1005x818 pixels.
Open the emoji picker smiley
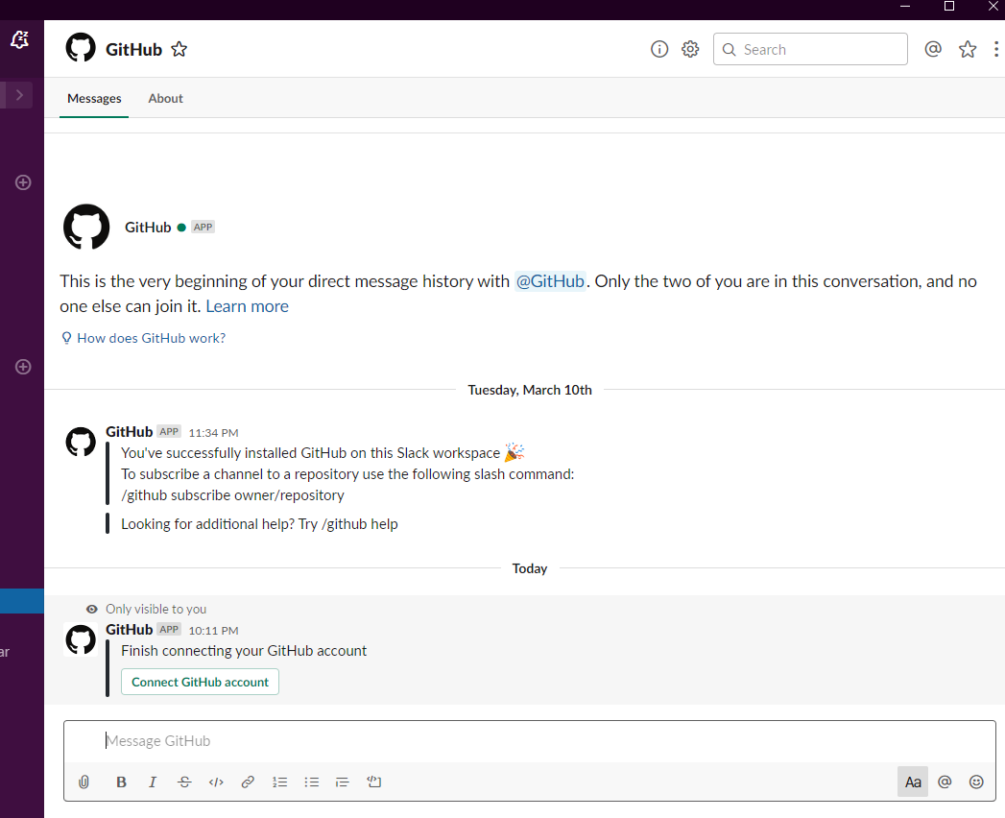[976, 782]
